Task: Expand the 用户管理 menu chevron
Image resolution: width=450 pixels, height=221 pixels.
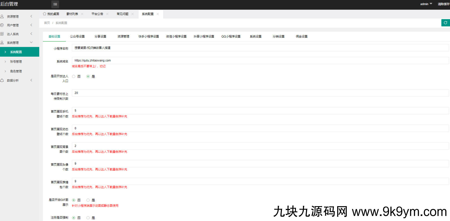Action: [x=31, y=25]
